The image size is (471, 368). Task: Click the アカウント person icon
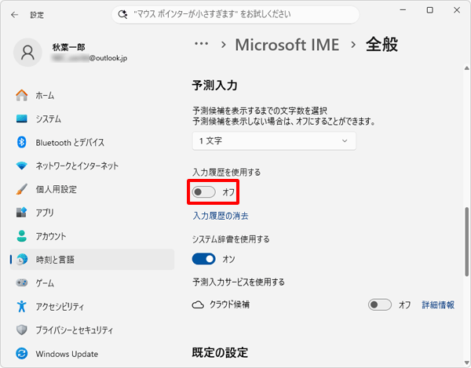22,236
